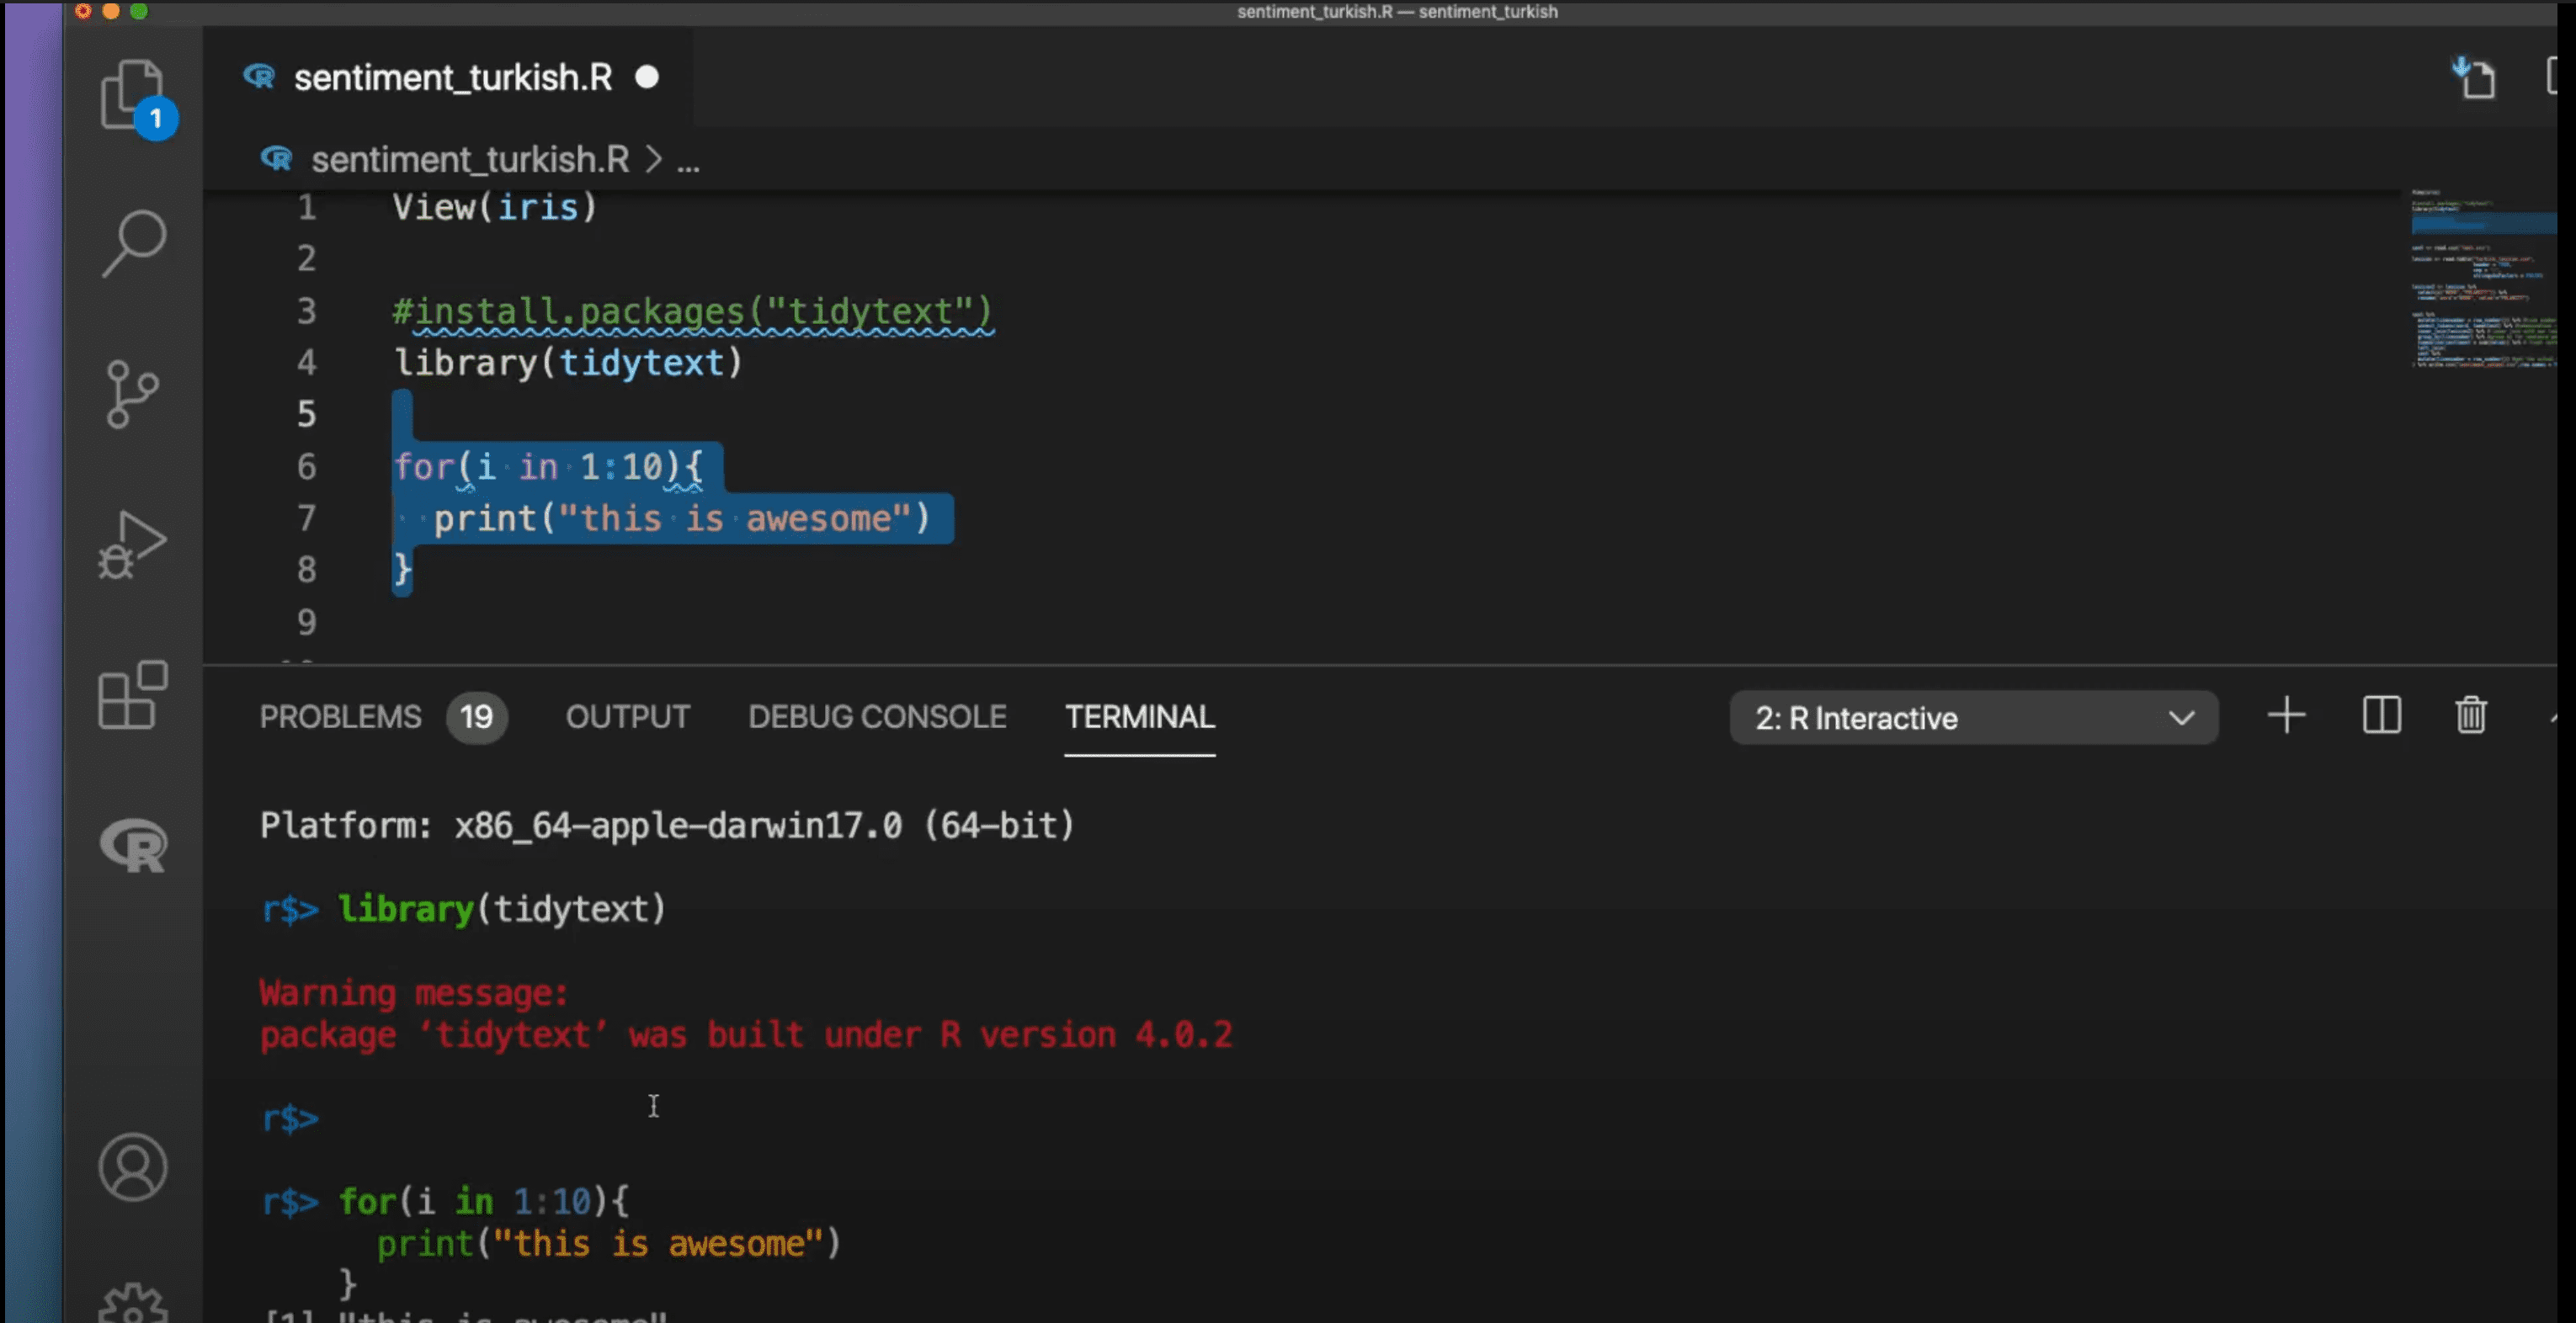2576x1323 pixels.
Task: Open the Manage gear icon
Action: 133,1303
